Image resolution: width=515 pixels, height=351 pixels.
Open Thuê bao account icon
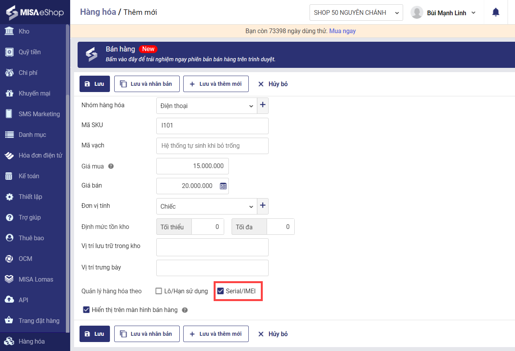click(9, 238)
